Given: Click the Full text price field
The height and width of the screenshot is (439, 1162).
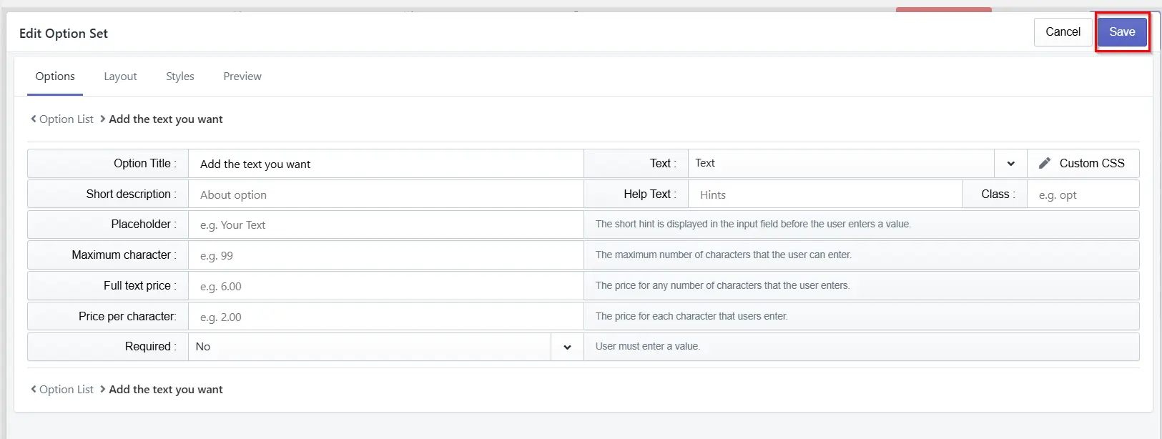Looking at the screenshot, I should (x=386, y=286).
